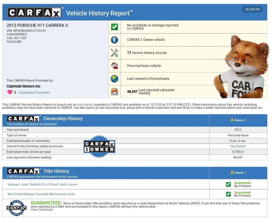Click the house personal lease icon
Image resolution: width=276 pixels, height=220 pixels.
(x=114, y=66)
